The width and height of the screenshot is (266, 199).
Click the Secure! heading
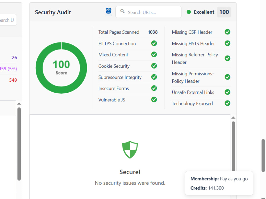coord(130,172)
